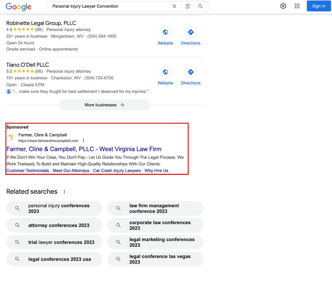Click the Sign in button
Image resolution: width=332 pixels, height=284 pixels.
pyautogui.click(x=319, y=6)
